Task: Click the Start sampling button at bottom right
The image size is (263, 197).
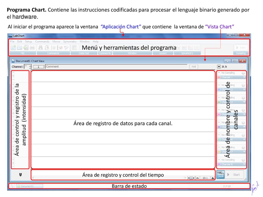Action: (x=234, y=174)
